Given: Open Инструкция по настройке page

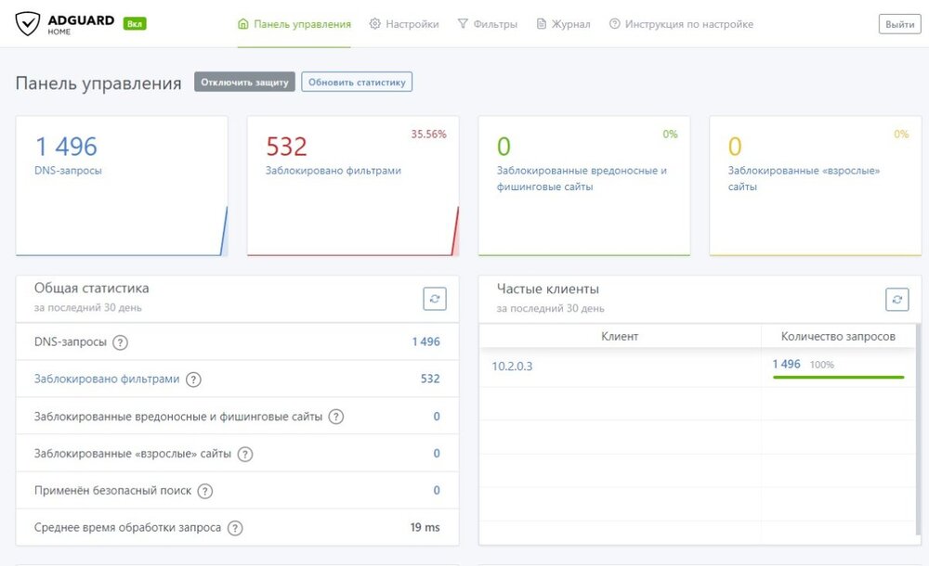Looking at the screenshot, I should 681,24.
